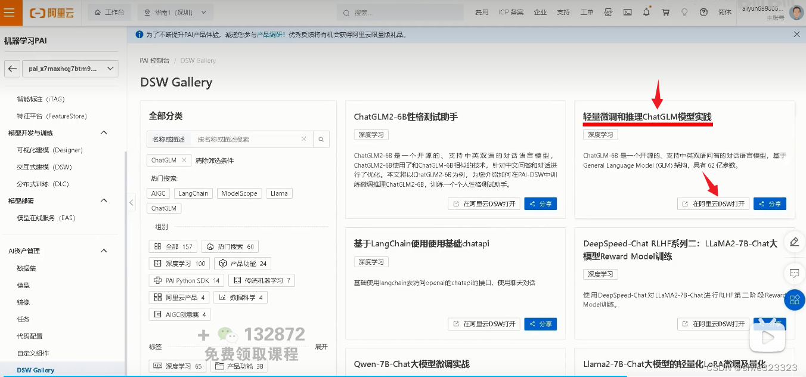Close the info banner
This screenshot has height=377, width=806.
(796, 35)
